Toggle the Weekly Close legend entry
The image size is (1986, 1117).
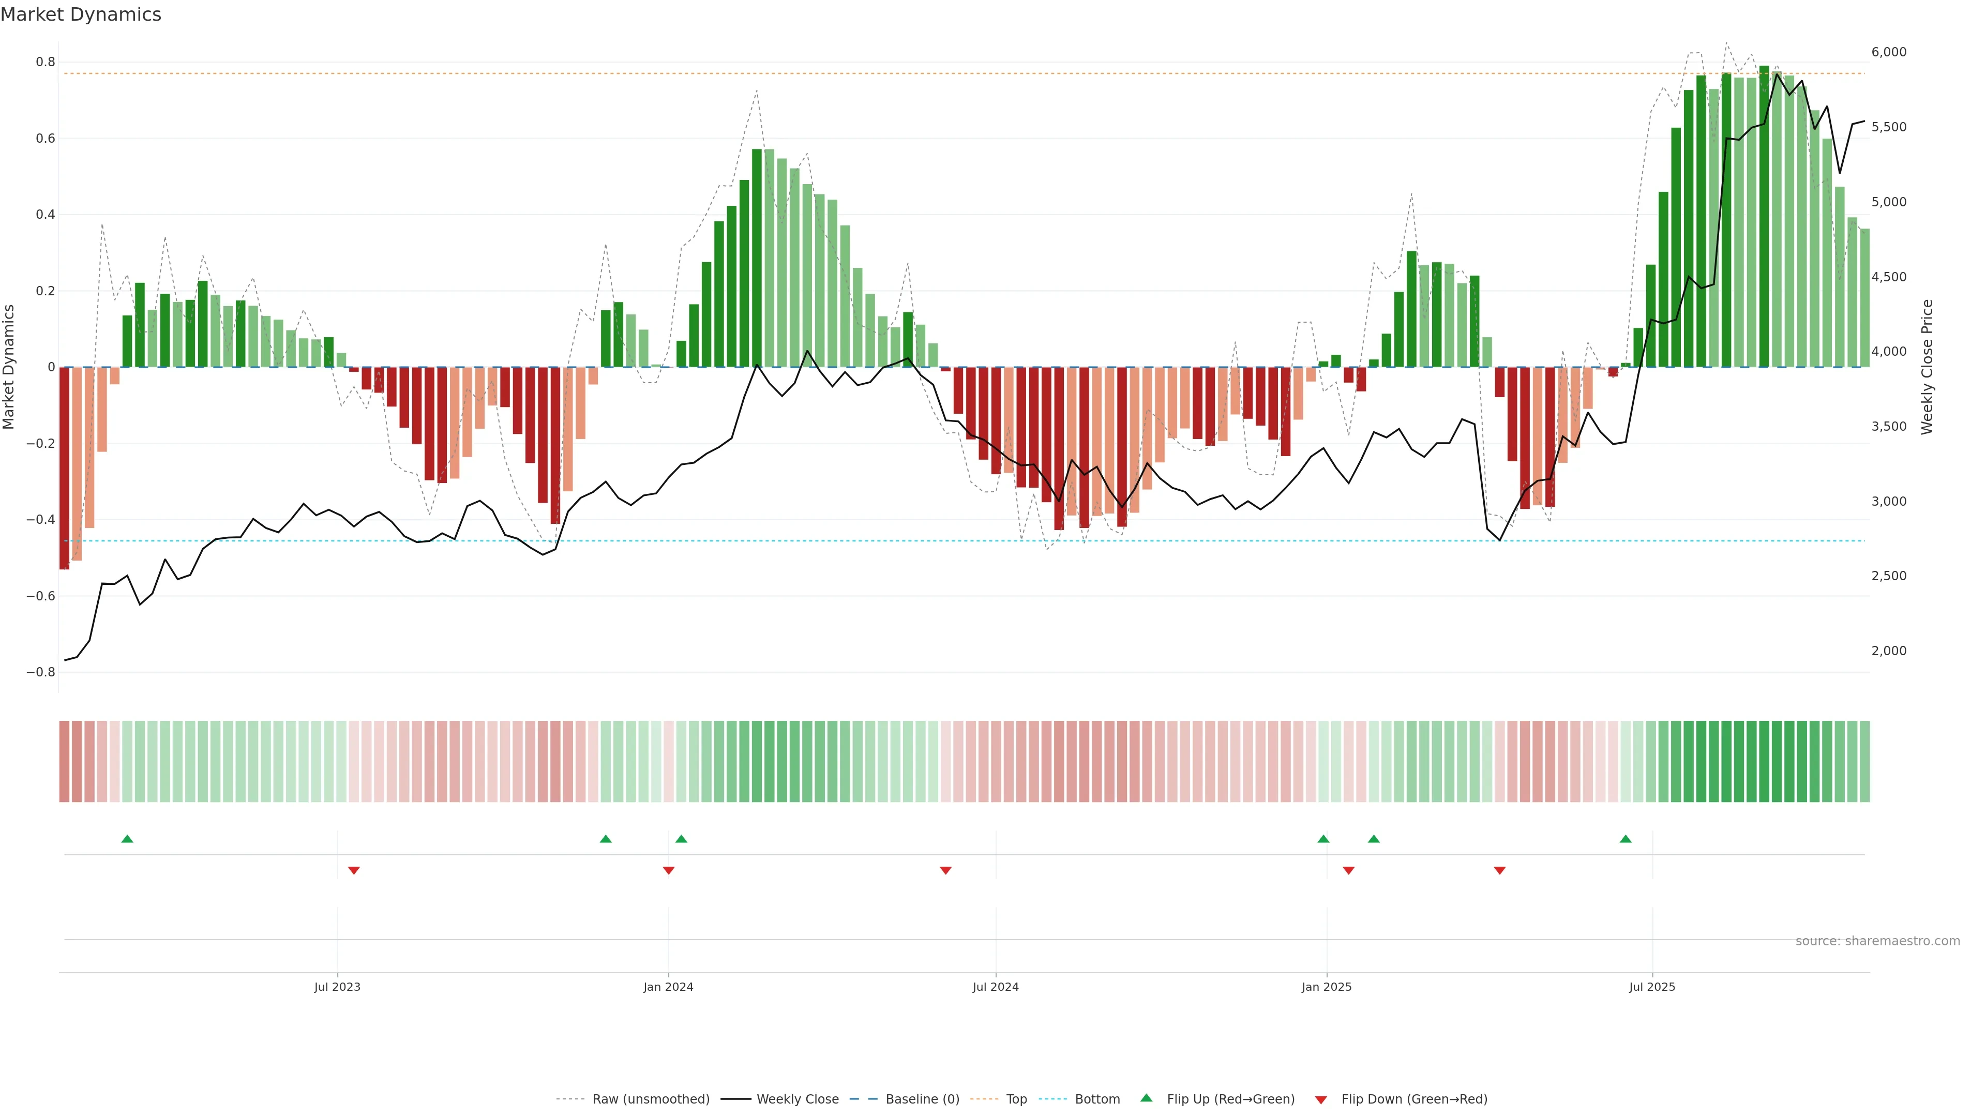[797, 1099]
